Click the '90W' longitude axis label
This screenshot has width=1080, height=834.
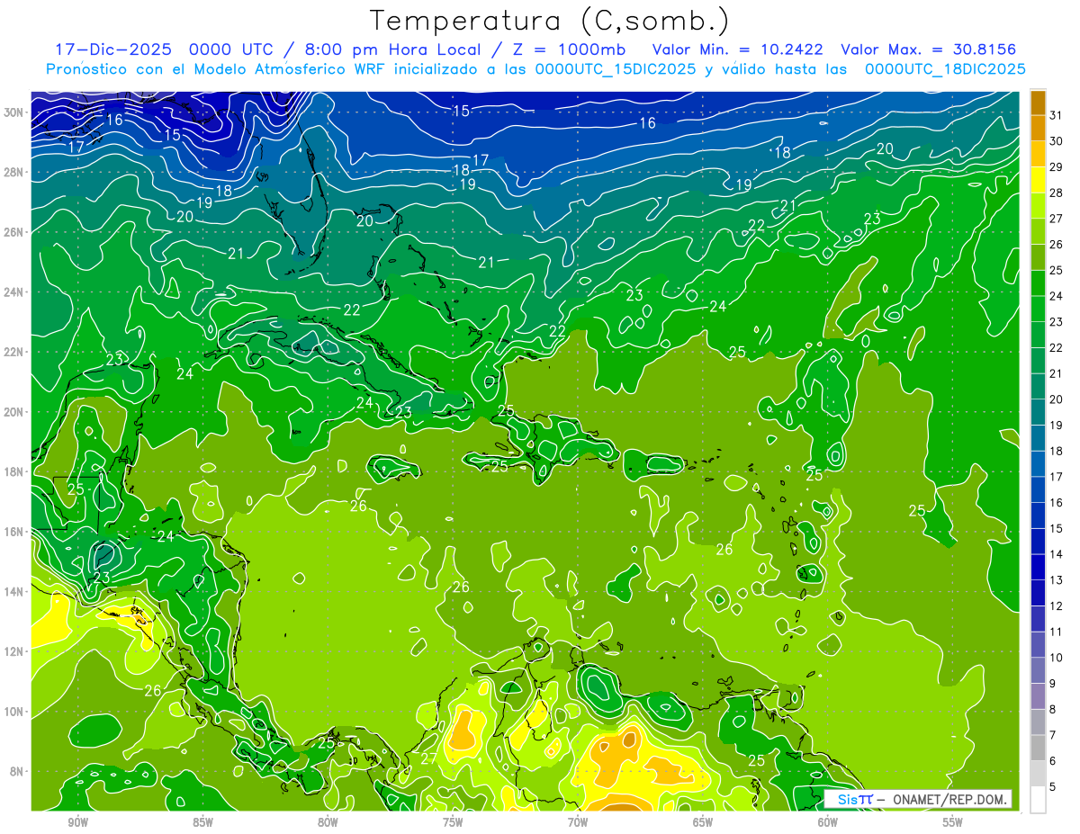tap(77, 822)
